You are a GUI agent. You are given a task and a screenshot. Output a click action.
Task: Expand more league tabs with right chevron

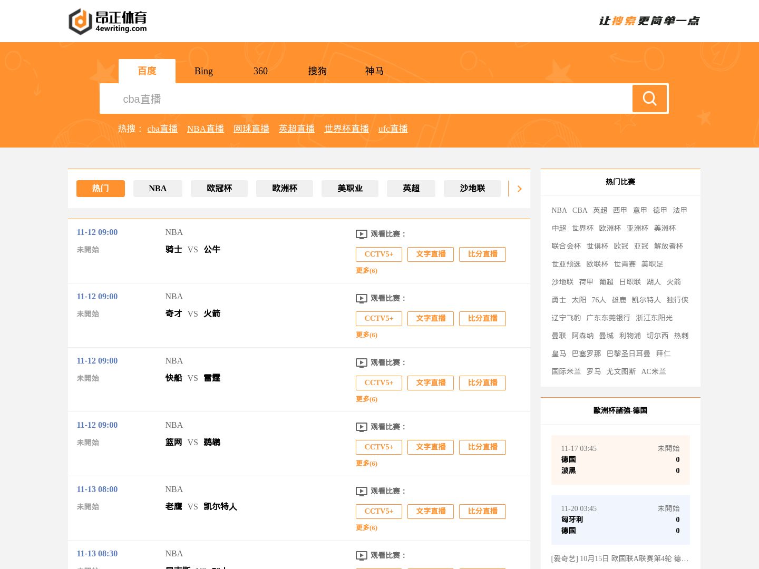[x=519, y=189]
